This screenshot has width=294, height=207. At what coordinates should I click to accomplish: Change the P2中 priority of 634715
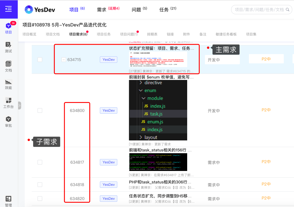(x=266, y=59)
